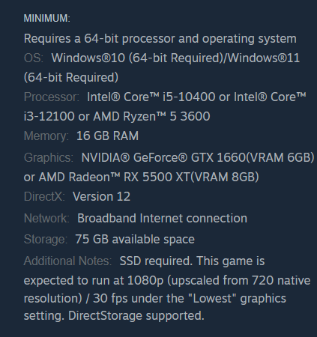Click the Graphics label
Viewport: 317px width, 337px height.
49,158
